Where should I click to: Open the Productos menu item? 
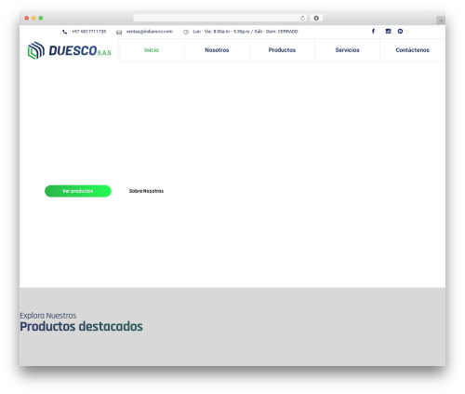[282, 50]
